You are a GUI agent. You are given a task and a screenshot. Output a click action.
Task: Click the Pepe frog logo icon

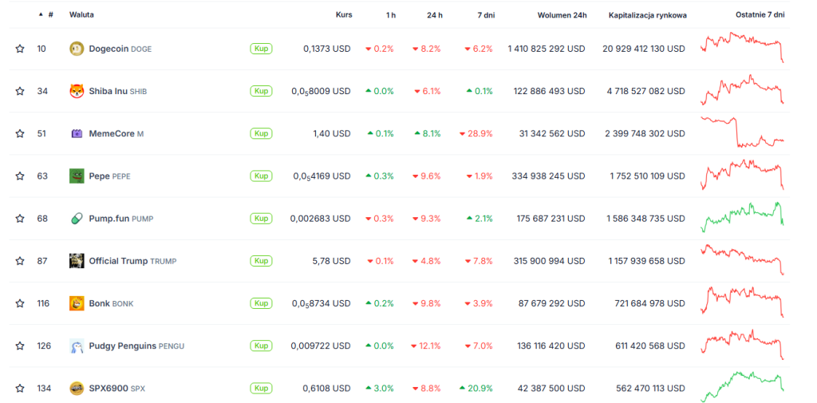[x=77, y=176]
